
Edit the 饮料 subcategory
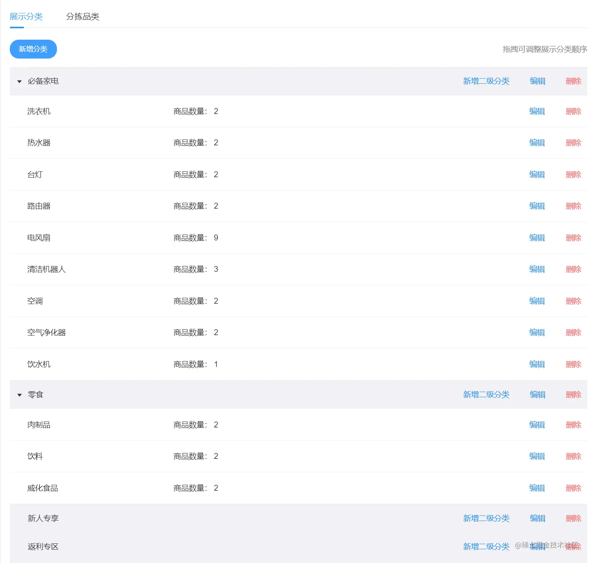tap(537, 456)
